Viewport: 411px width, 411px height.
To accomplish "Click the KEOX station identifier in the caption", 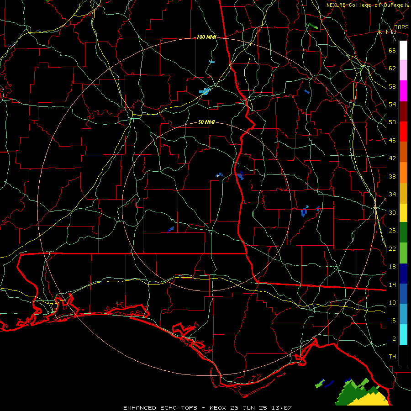I will tap(219, 408).
